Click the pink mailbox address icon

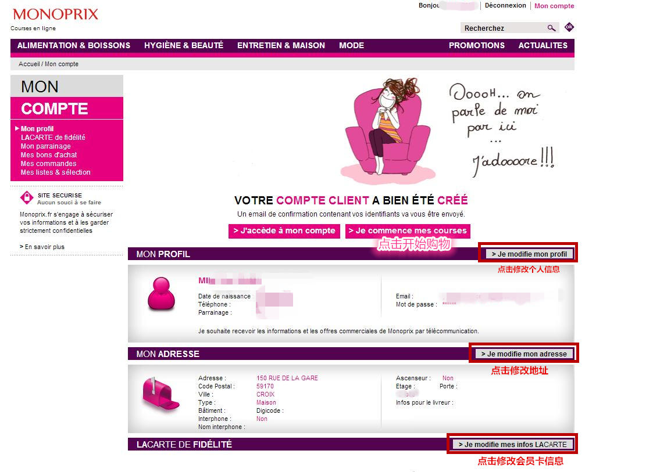[x=160, y=394]
